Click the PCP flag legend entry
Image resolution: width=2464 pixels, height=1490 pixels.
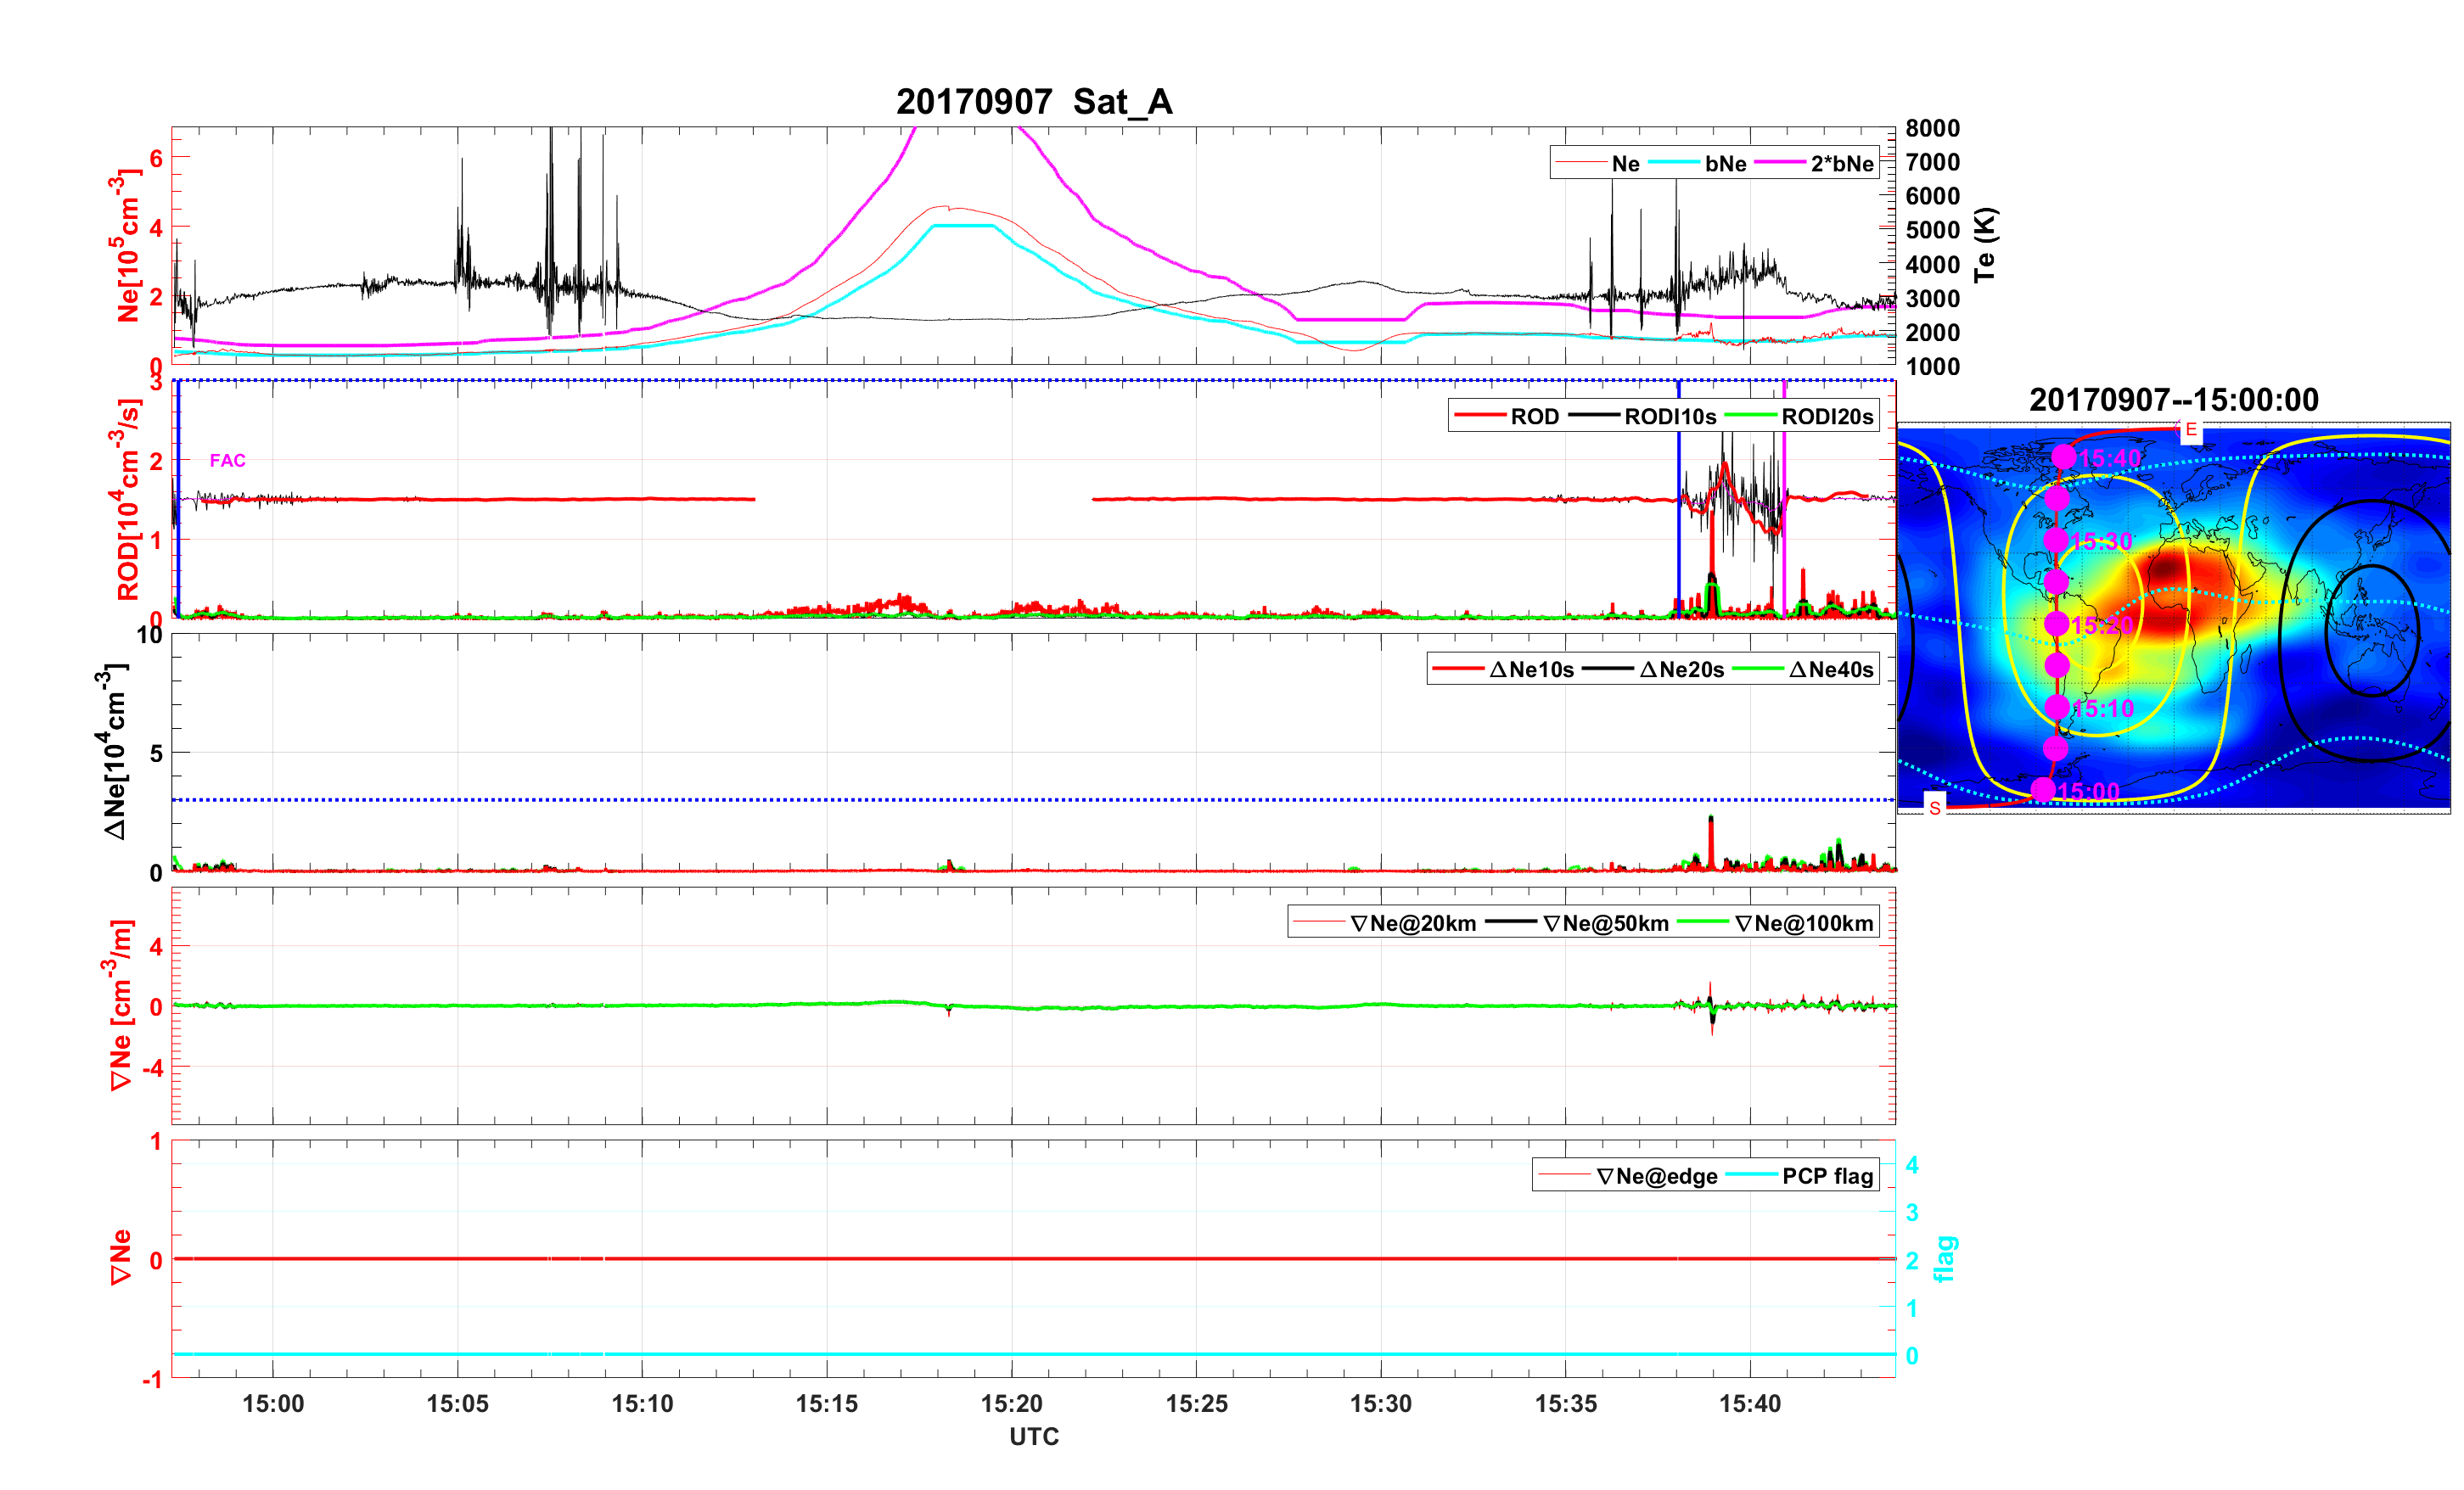click(x=1827, y=1177)
